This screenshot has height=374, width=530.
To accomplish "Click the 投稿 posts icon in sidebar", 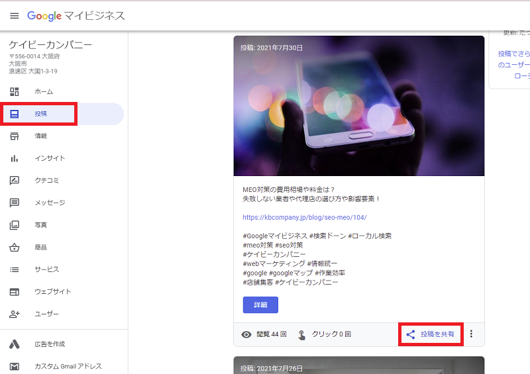I will [14, 114].
